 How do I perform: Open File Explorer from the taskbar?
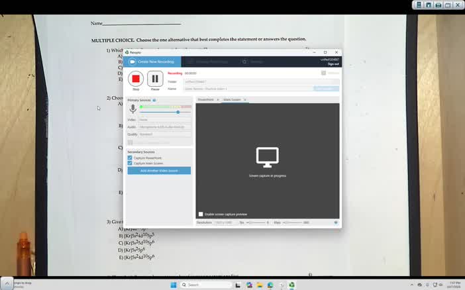click(260, 285)
